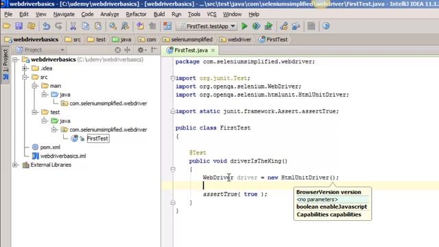Image resolution: width=439 pixels, height=247 pixels.
Task: Click the Hide Project panel icon
Action: [154, 50]
